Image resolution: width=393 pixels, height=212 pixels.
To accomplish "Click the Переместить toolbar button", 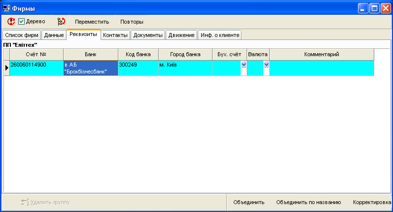I will [91, 22].
